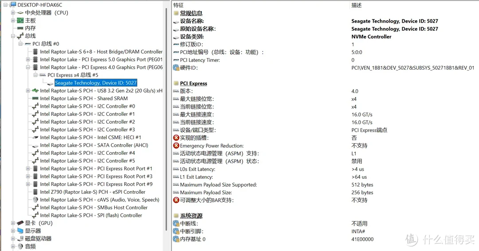
Task: Collapse PCI Express x4 总线 #5 node
Action: [35, 75]
